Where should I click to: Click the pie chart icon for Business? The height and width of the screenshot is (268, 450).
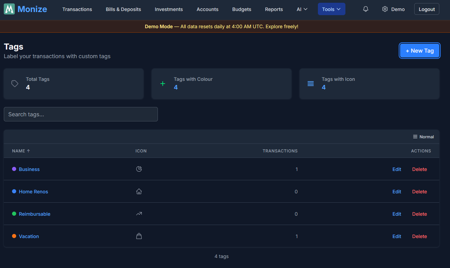click(x=139, y=169)
